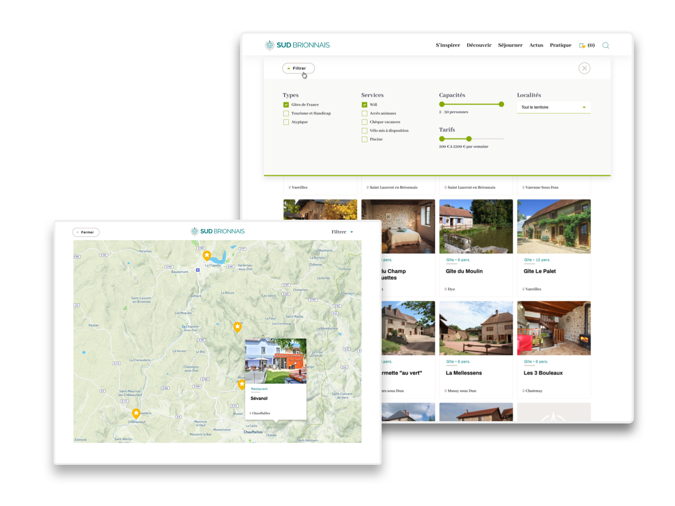Click 'Varenne Sous Dun' location text

coord(542,187)
